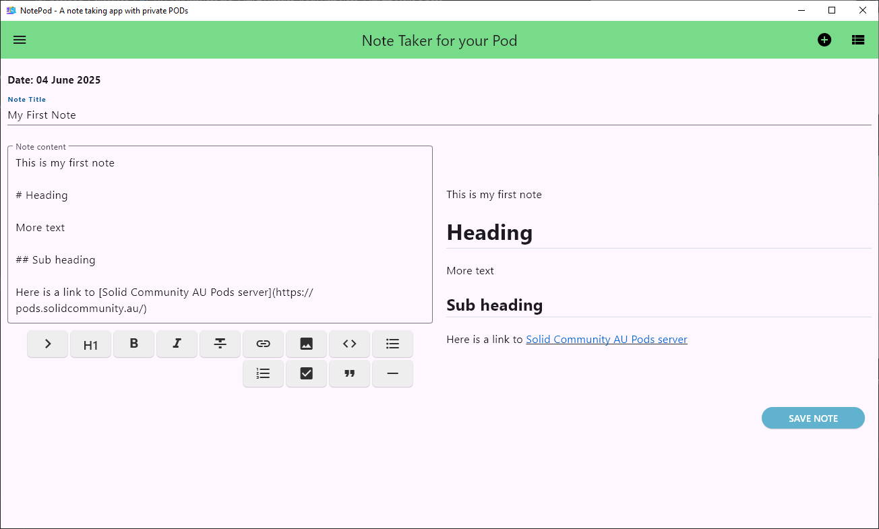Screen dimensions: 879x529
Task: Apply bold formatting in the toolbar
Action: click(134, 344)
